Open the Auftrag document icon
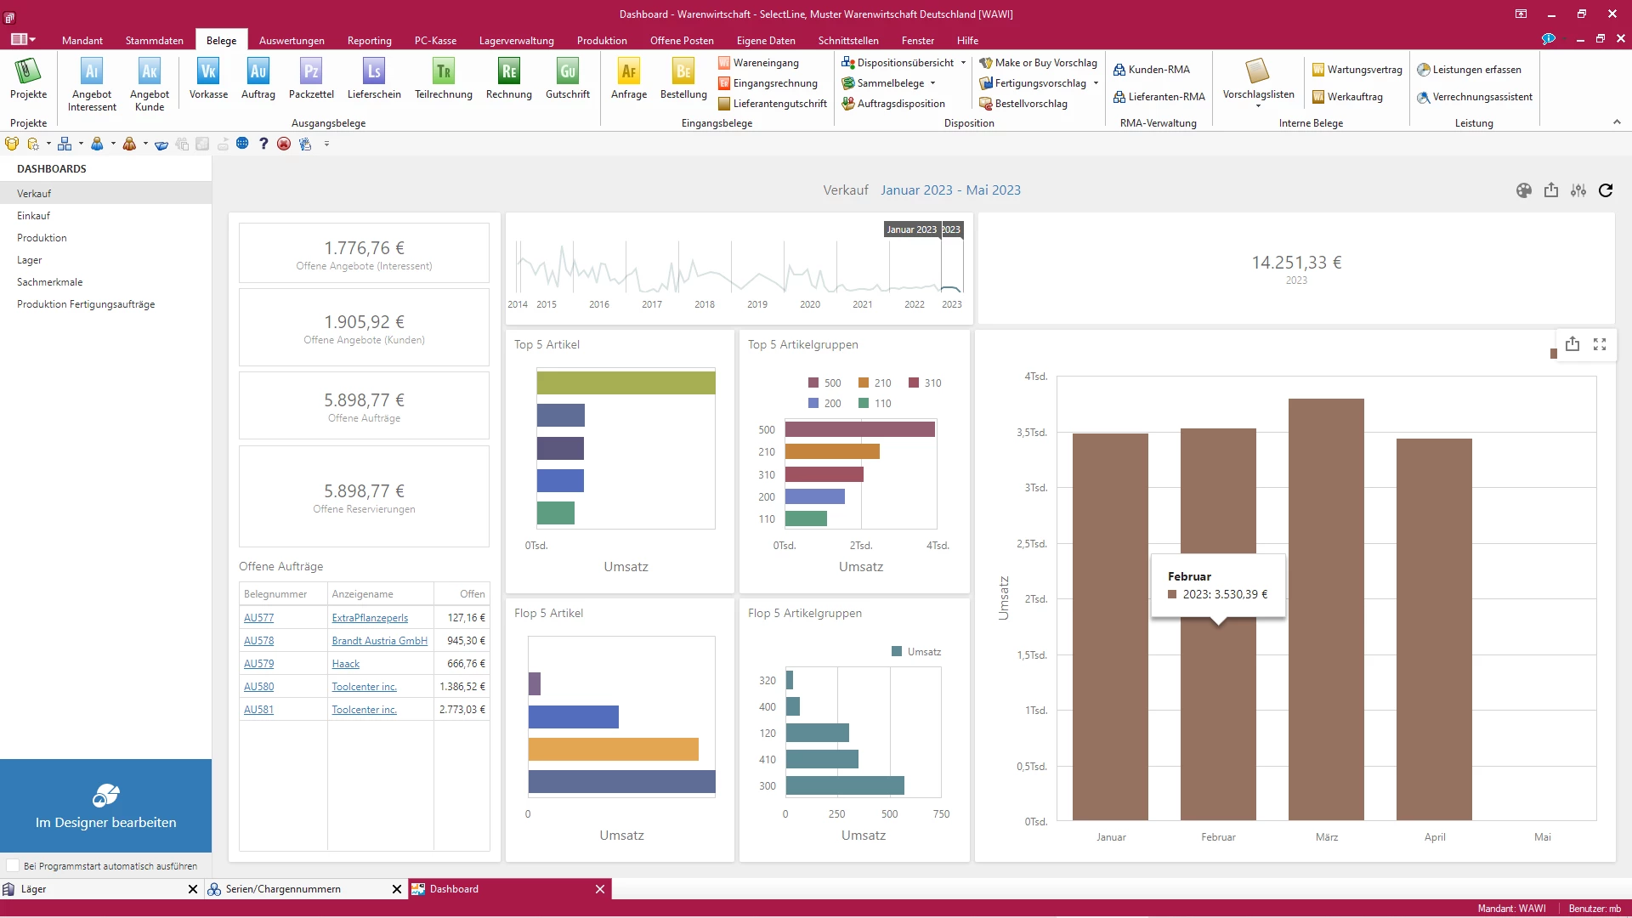This screenshot has height=918, width=1632. click(258, 78)
